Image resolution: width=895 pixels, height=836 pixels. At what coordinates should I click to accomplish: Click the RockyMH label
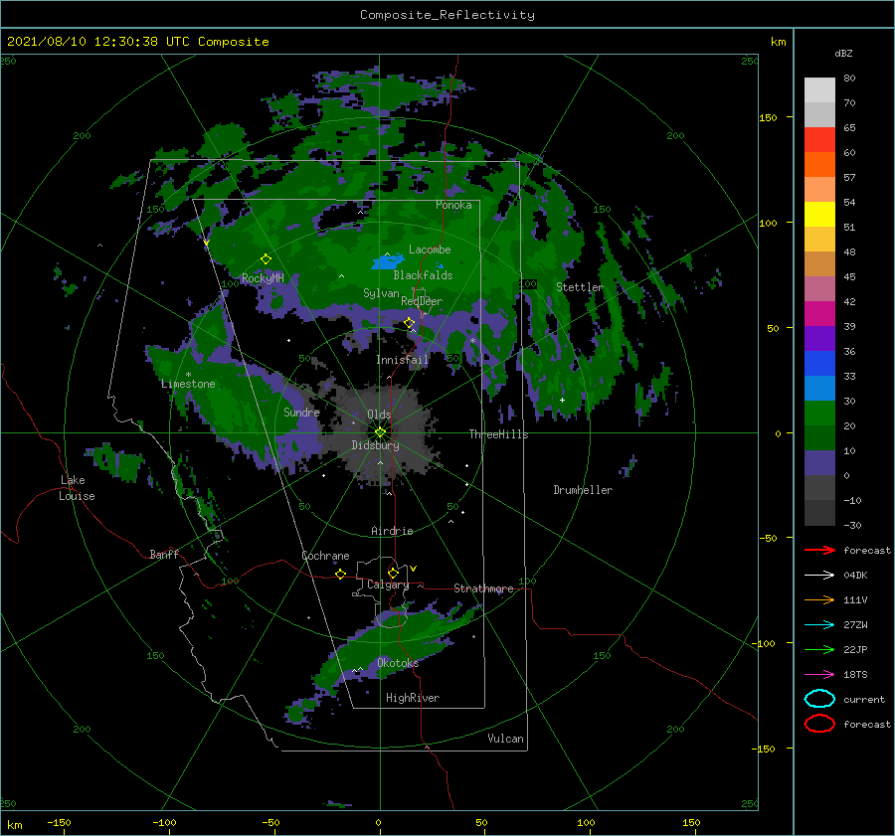(x=263, y=278)
